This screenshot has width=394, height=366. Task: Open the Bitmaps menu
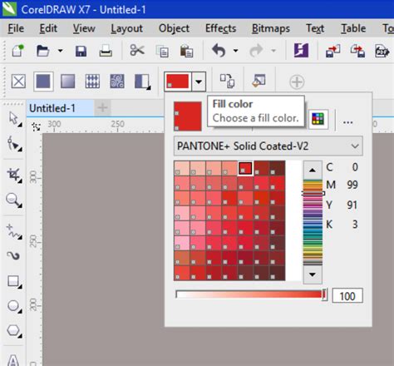271,28
